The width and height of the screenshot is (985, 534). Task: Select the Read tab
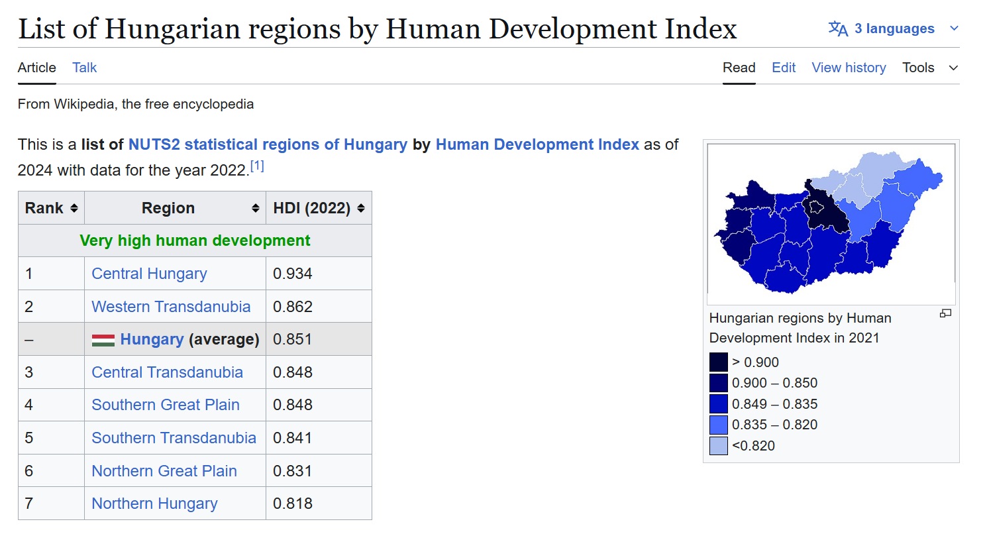pos(739,68)
